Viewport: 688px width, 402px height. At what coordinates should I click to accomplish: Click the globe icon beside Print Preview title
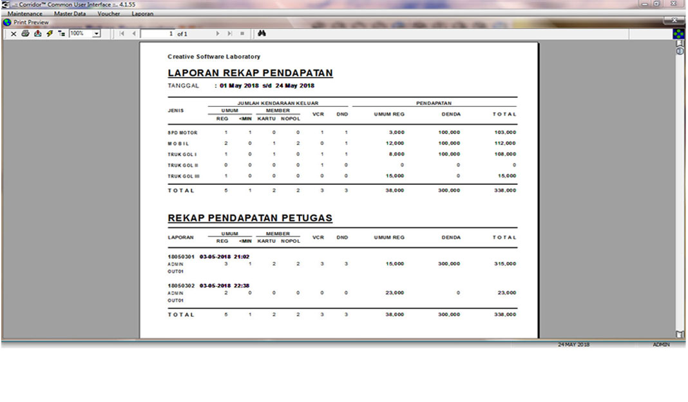pyautogui.click(x=7, y=23)
